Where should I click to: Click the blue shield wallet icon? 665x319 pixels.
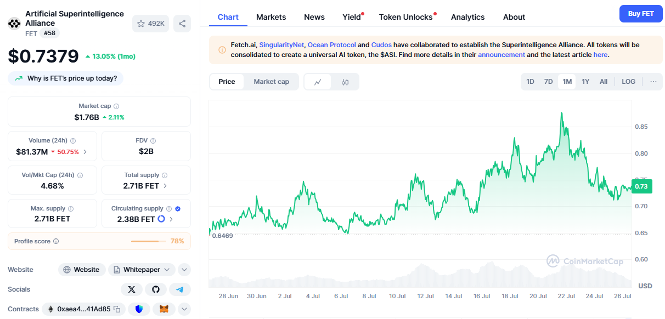click(x=139, y=309)
